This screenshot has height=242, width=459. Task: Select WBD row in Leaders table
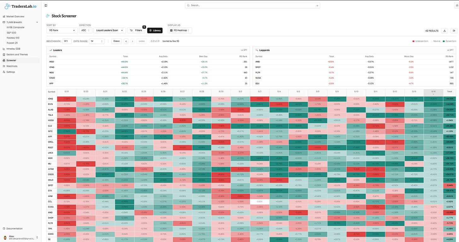coord(148,62)
